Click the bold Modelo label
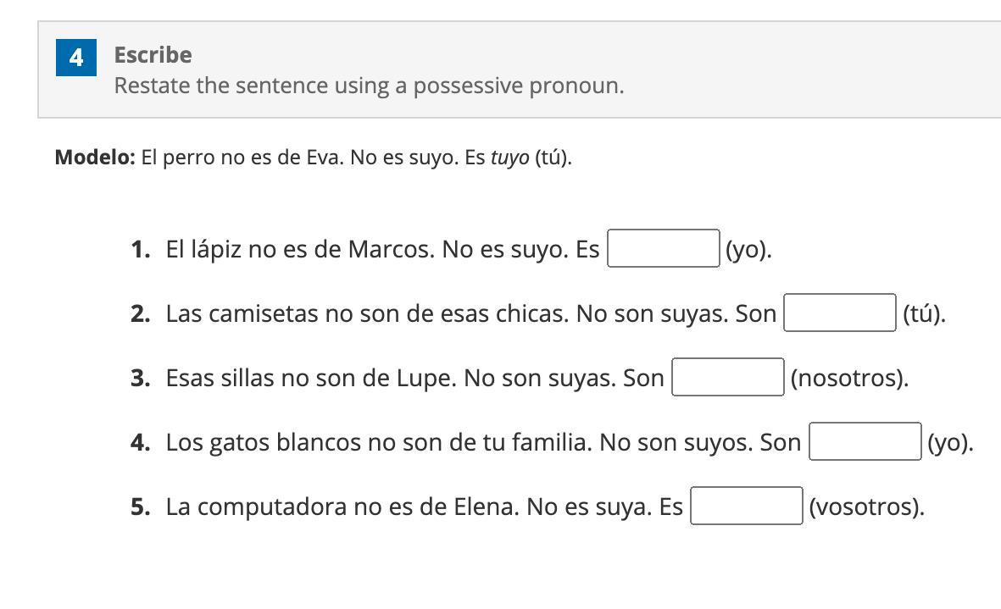The image size is (1001, 609). pyautogui.click(x=95, y=158)
